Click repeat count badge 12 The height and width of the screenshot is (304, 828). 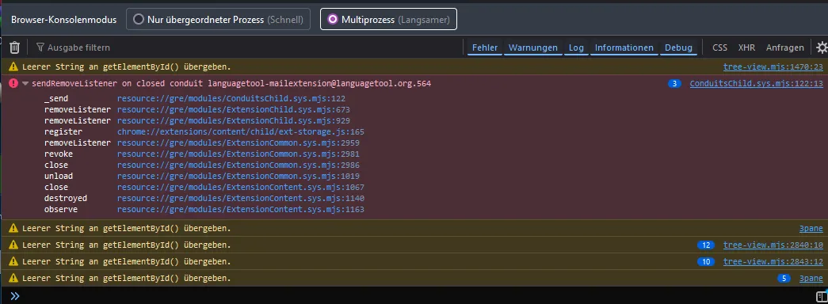pos(705,245)
